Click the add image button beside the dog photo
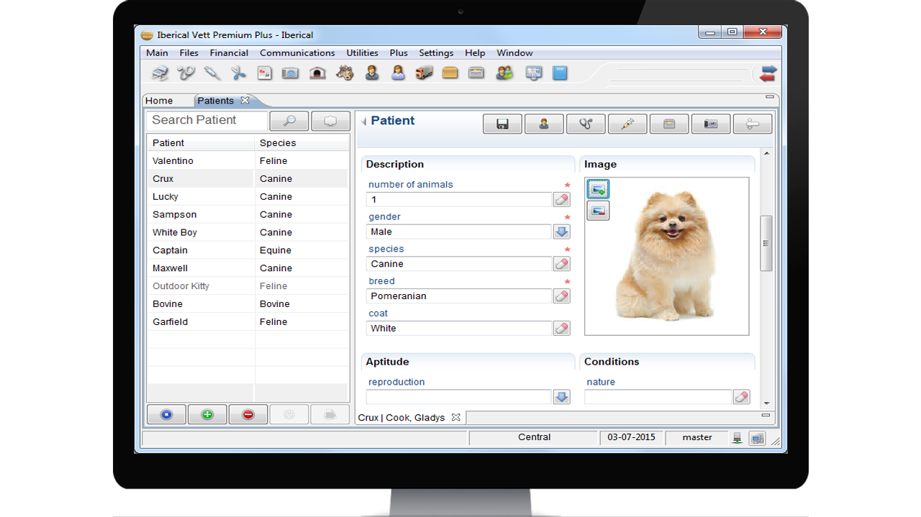 pos(598,189)
